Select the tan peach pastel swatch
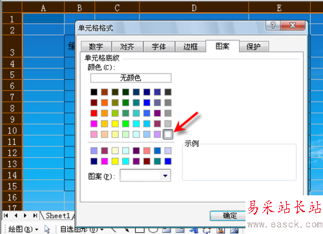The image size is (323, 234). point(105,135)
